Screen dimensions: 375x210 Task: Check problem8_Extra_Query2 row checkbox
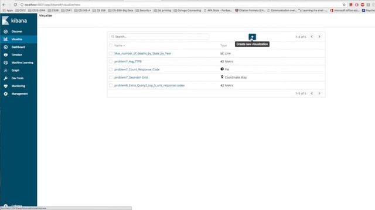111,86
